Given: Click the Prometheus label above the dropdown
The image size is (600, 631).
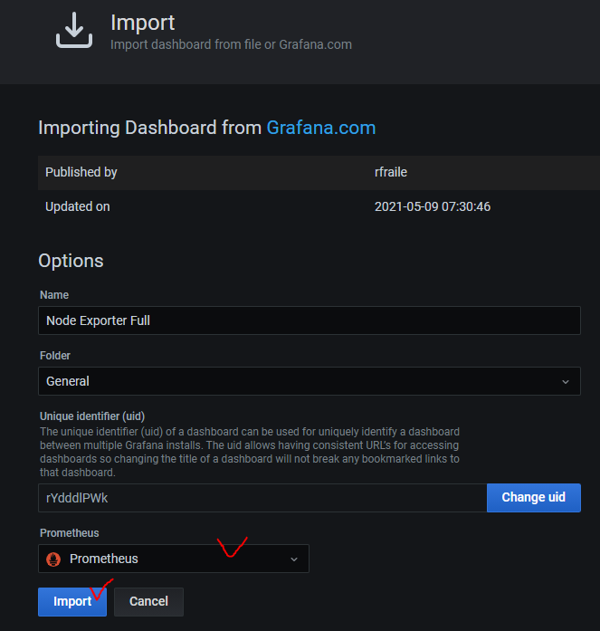Looking at the screenshot, I should click(69, 533).
